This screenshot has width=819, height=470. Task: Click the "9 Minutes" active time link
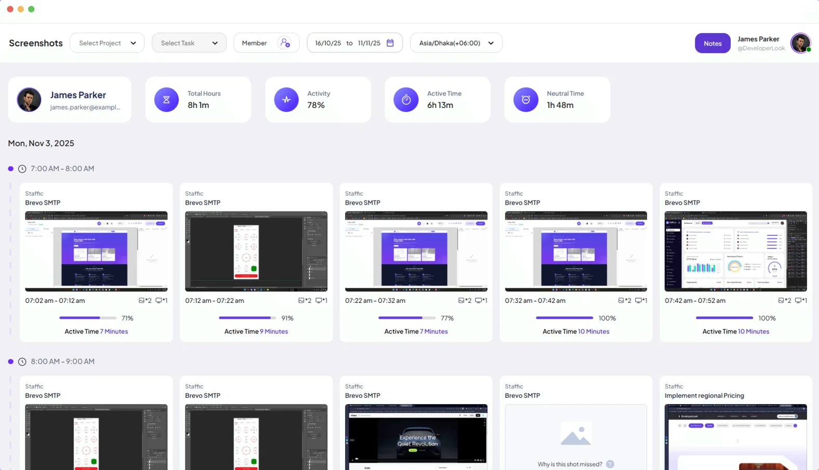pyautogui.click(x=274, y=331)
